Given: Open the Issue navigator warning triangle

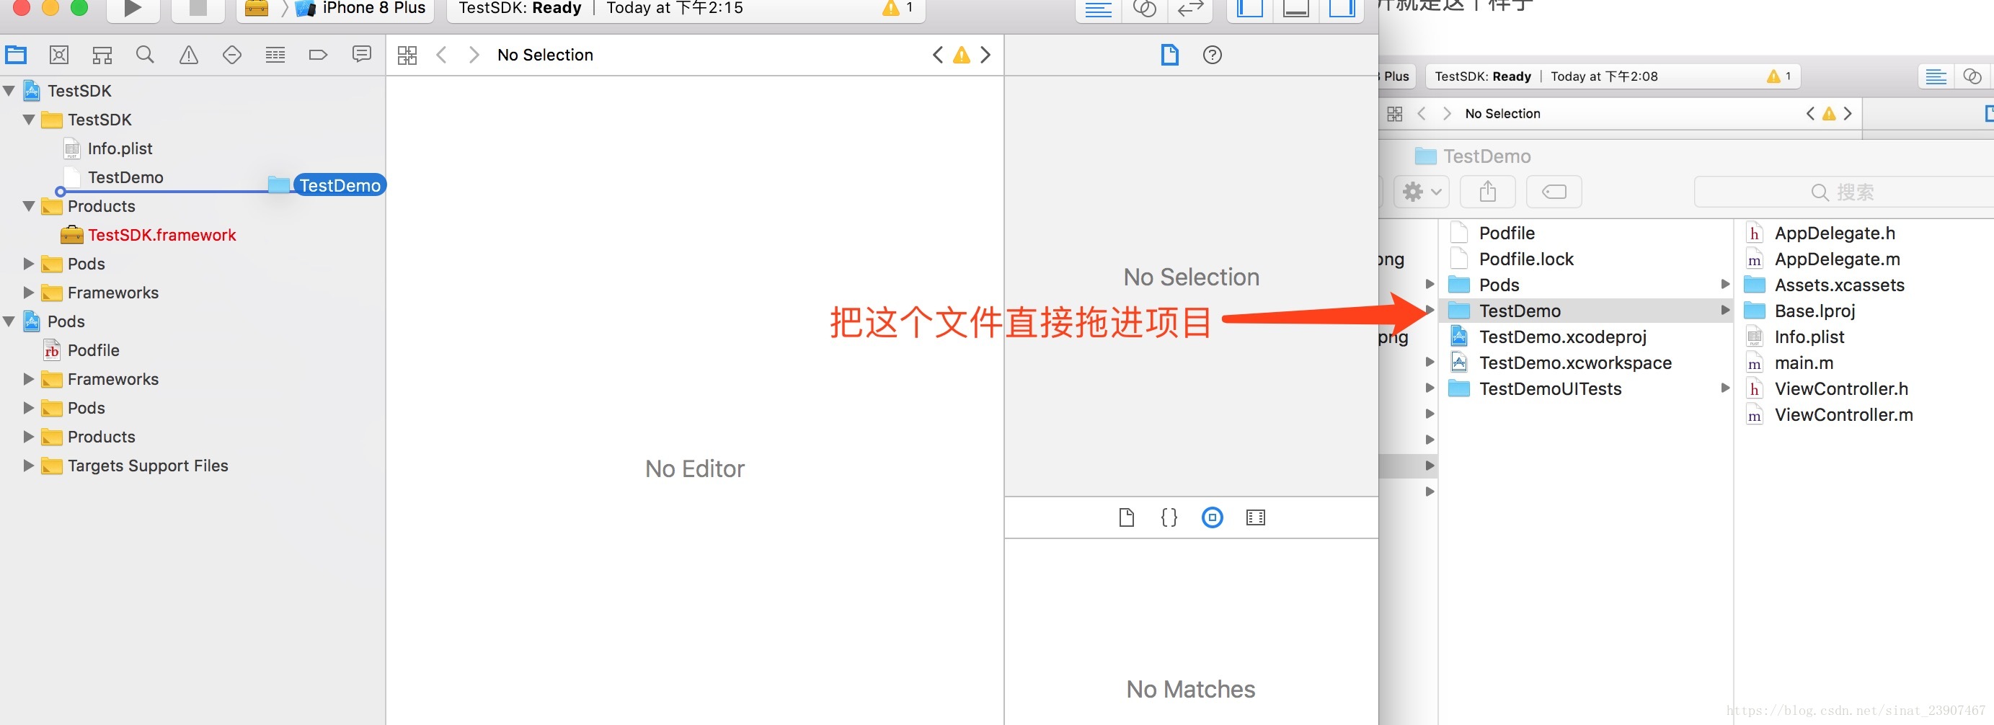Looking at the screenshot, I should (x=189, y=55).
